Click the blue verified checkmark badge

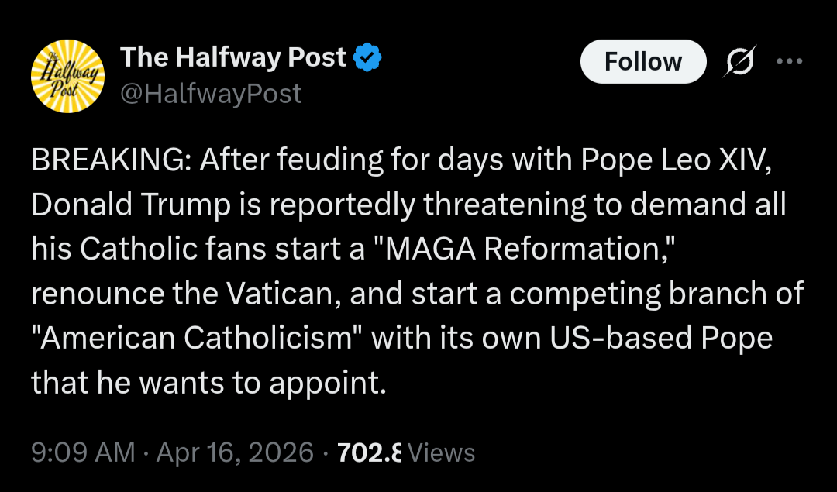pos(367,57)
